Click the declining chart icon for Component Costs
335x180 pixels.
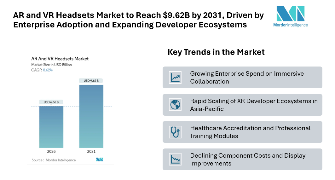175,159
